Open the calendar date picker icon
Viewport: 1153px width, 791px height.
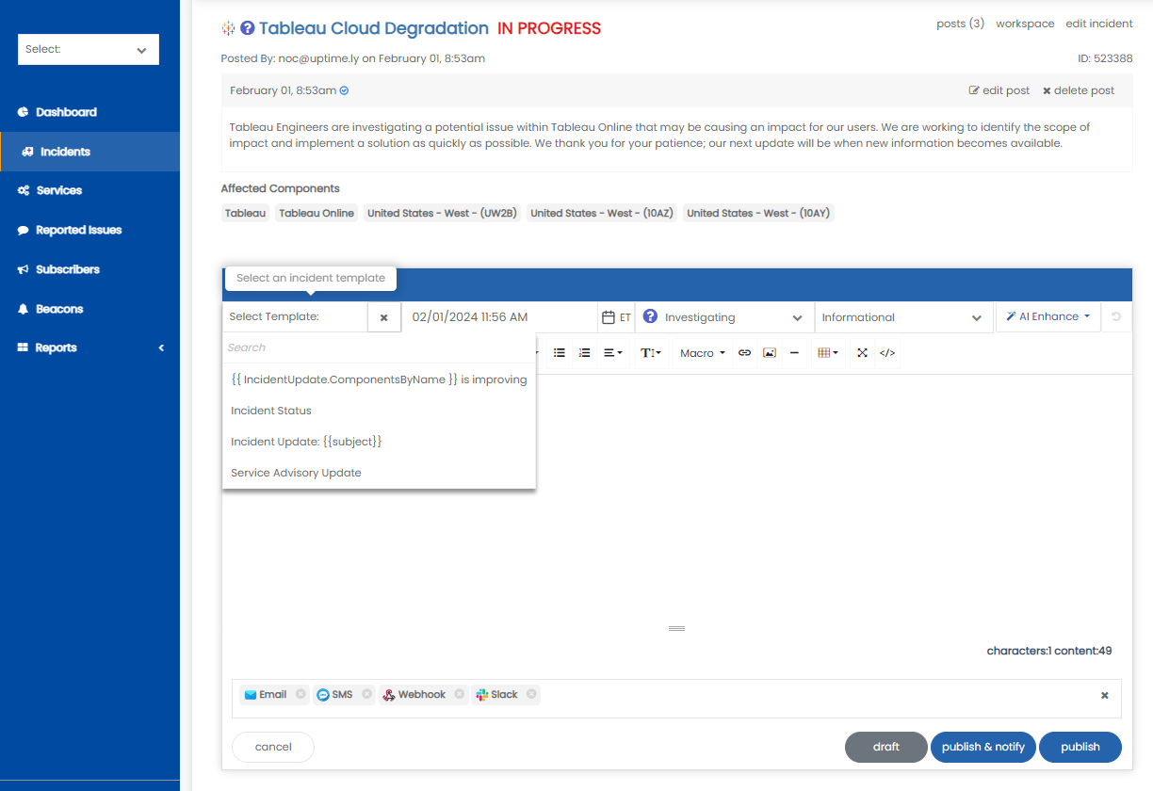pyautogui.click(x=609, y=317)
